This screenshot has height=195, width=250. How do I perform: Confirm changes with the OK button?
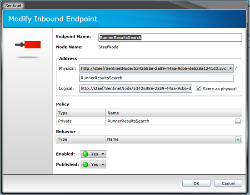coord(196,183)
